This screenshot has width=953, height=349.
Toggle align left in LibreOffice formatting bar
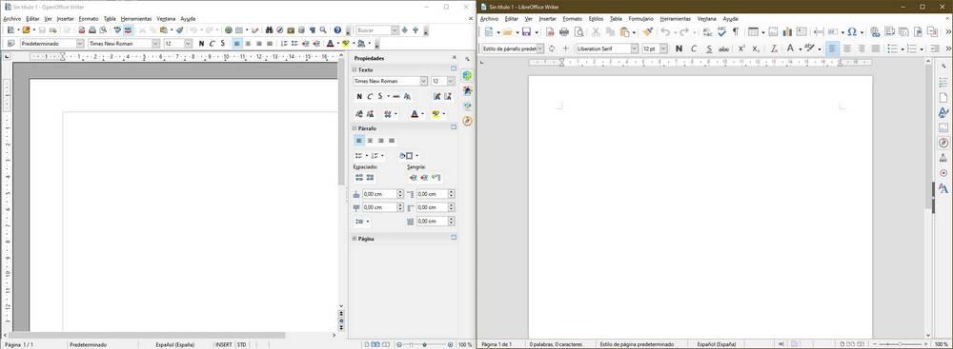click(833, 48)
